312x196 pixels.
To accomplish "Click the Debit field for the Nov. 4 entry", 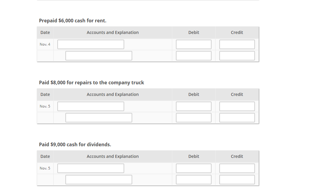I will 193,44.
